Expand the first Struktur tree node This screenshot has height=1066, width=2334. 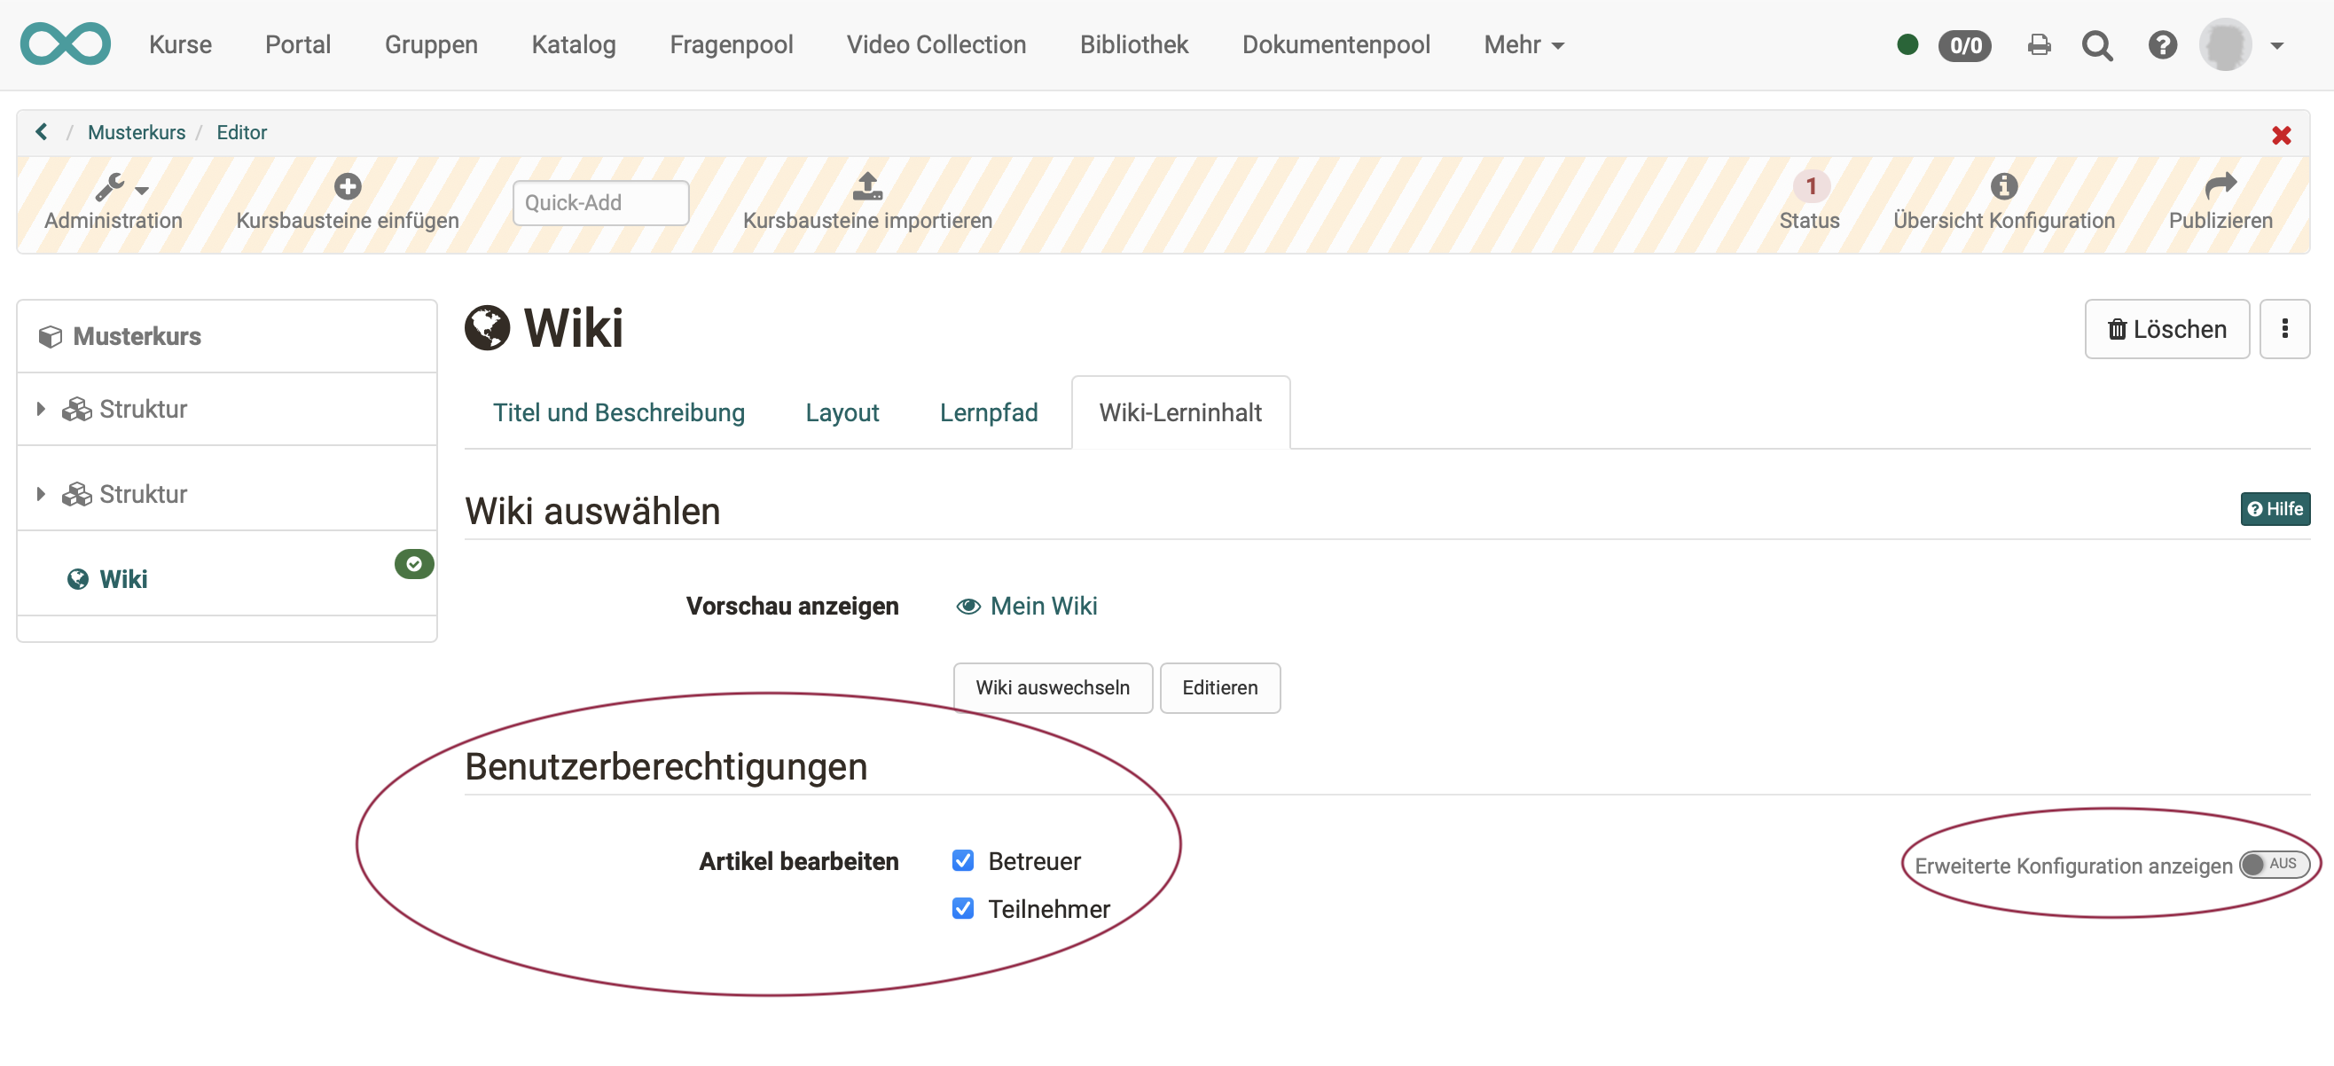point(40,408)
